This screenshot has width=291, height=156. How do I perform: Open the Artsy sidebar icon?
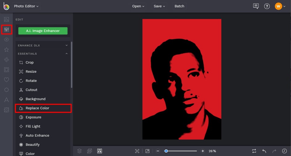coord(6,60)
